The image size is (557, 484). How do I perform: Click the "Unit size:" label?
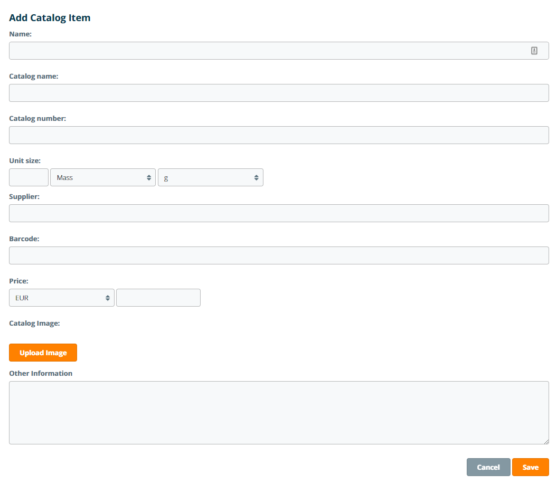(x=25, y=160)
